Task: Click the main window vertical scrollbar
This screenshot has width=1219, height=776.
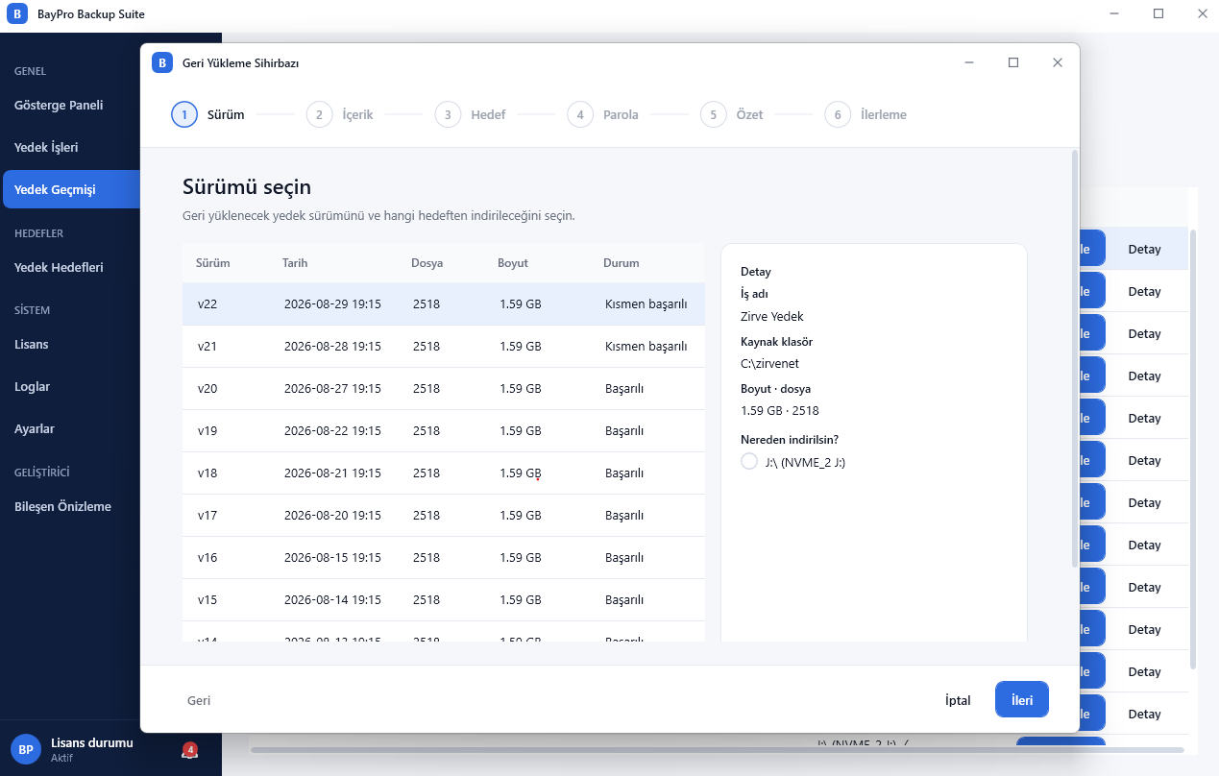Action: 1193,449
